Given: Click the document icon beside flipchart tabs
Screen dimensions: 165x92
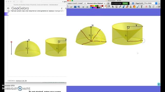Looking at the screenshot, I should pyautogui.click(x=108, y=3).
